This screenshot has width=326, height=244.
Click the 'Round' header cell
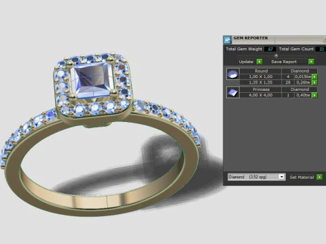[x=261, y=71]
